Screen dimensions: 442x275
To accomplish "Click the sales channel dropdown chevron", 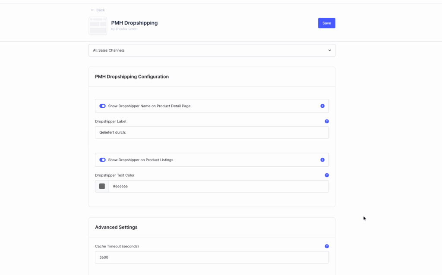I will [x=329, y=50].
